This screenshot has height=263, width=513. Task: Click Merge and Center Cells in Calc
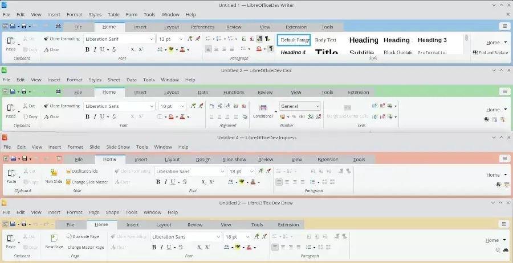pos(347,111)
